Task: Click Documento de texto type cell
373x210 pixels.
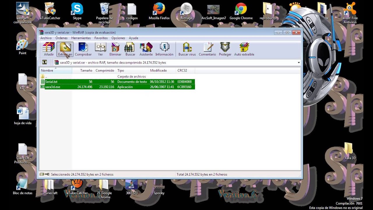Action: click(132, 82)
